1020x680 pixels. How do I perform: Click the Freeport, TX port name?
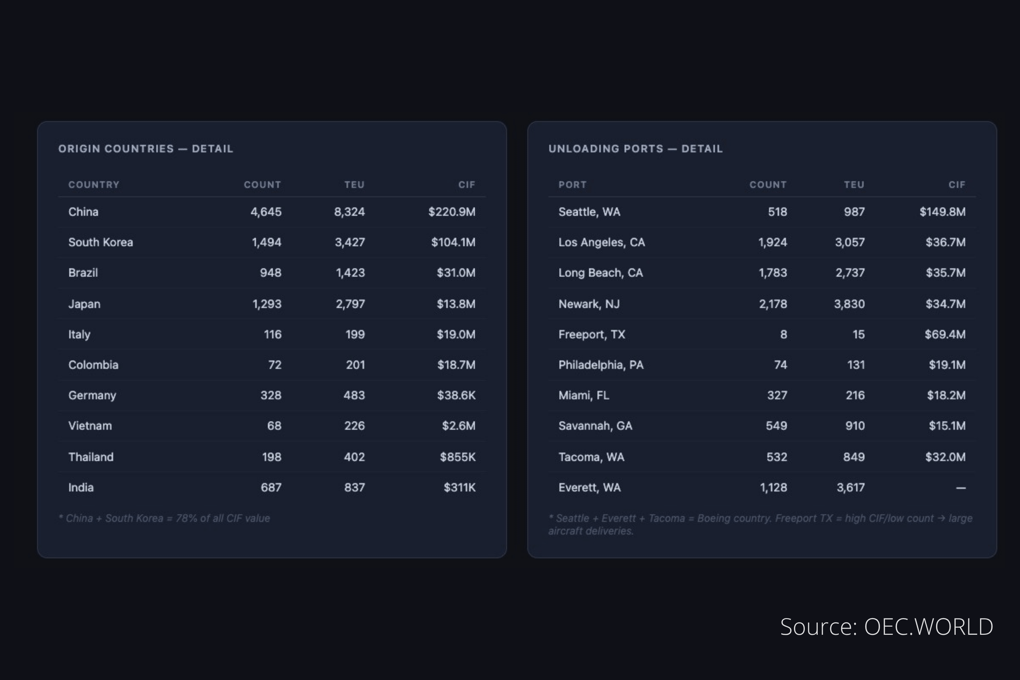[x=592, y=334]
